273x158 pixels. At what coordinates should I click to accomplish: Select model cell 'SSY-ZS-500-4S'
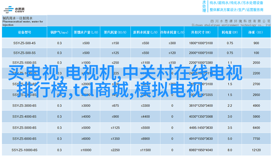pyautogui.click(x=25, y=43)
